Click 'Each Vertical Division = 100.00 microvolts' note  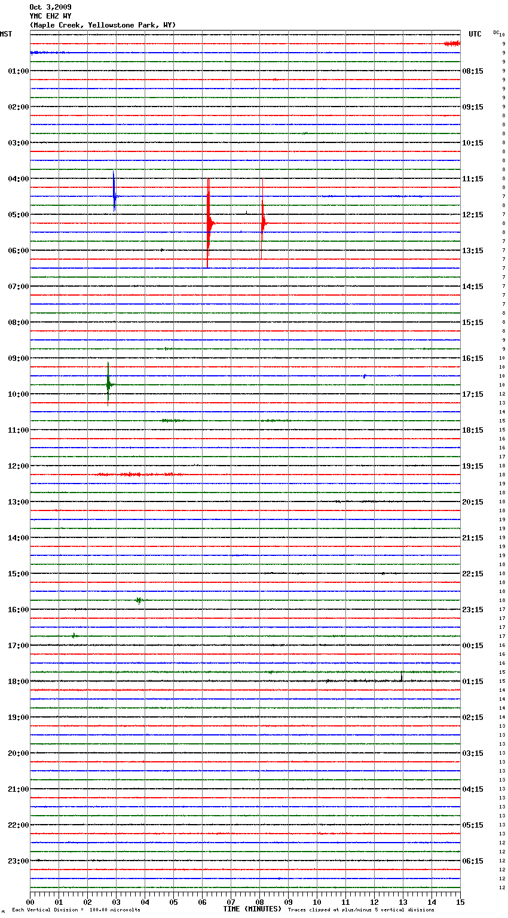point(76,910)
